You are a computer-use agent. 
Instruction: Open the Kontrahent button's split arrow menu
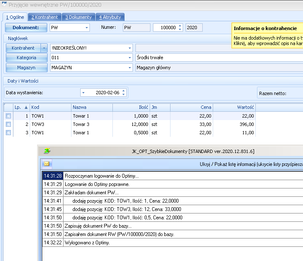coord(44,48)
